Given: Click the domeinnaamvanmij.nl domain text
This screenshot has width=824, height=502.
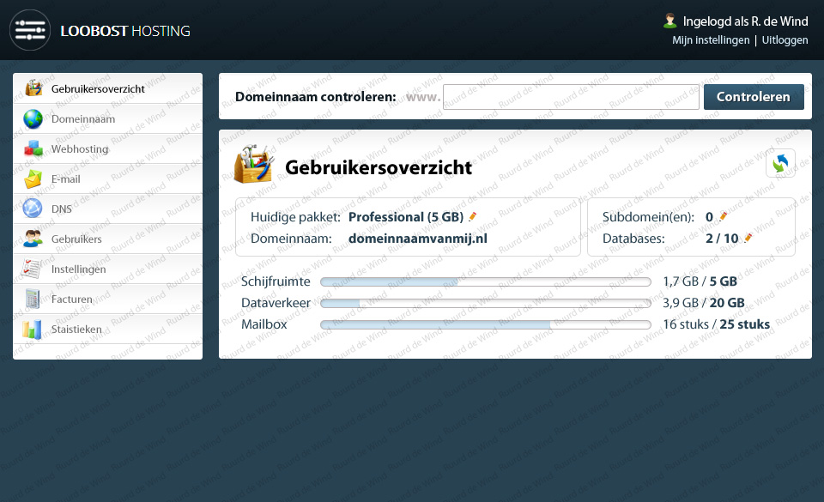Looking at the screenshot, I should pos(418,239).
